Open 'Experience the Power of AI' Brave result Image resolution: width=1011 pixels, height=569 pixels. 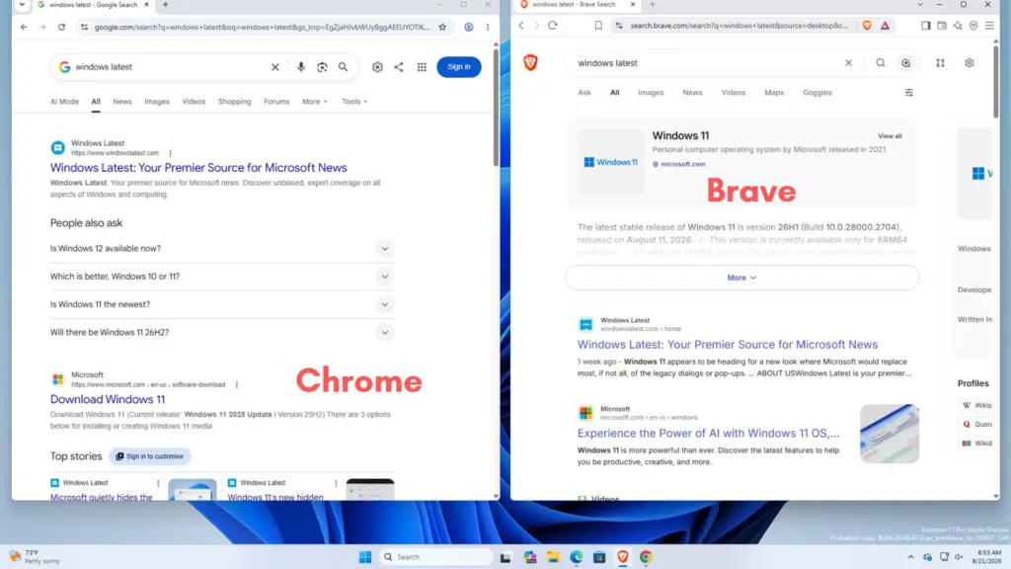pos(709,434)
